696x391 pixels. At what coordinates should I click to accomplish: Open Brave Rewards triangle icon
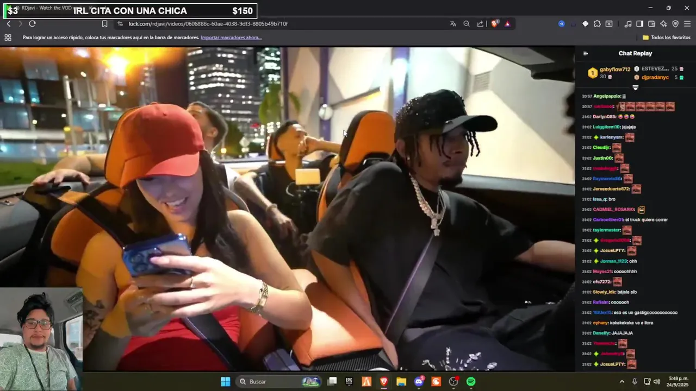(x=507, y=24)
